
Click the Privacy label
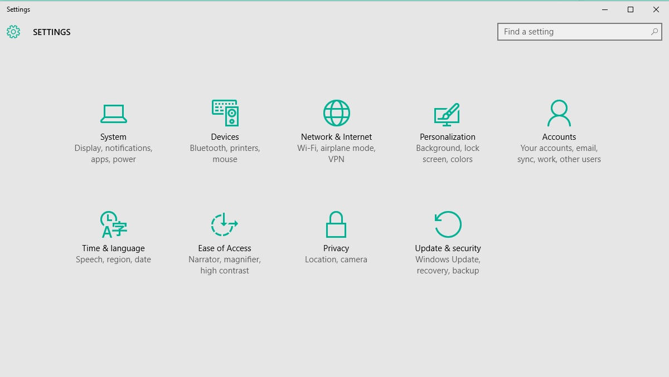[x=336, y=248]
